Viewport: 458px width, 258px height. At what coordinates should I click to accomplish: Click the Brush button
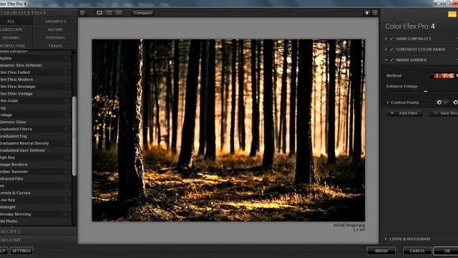pos(381,251)
